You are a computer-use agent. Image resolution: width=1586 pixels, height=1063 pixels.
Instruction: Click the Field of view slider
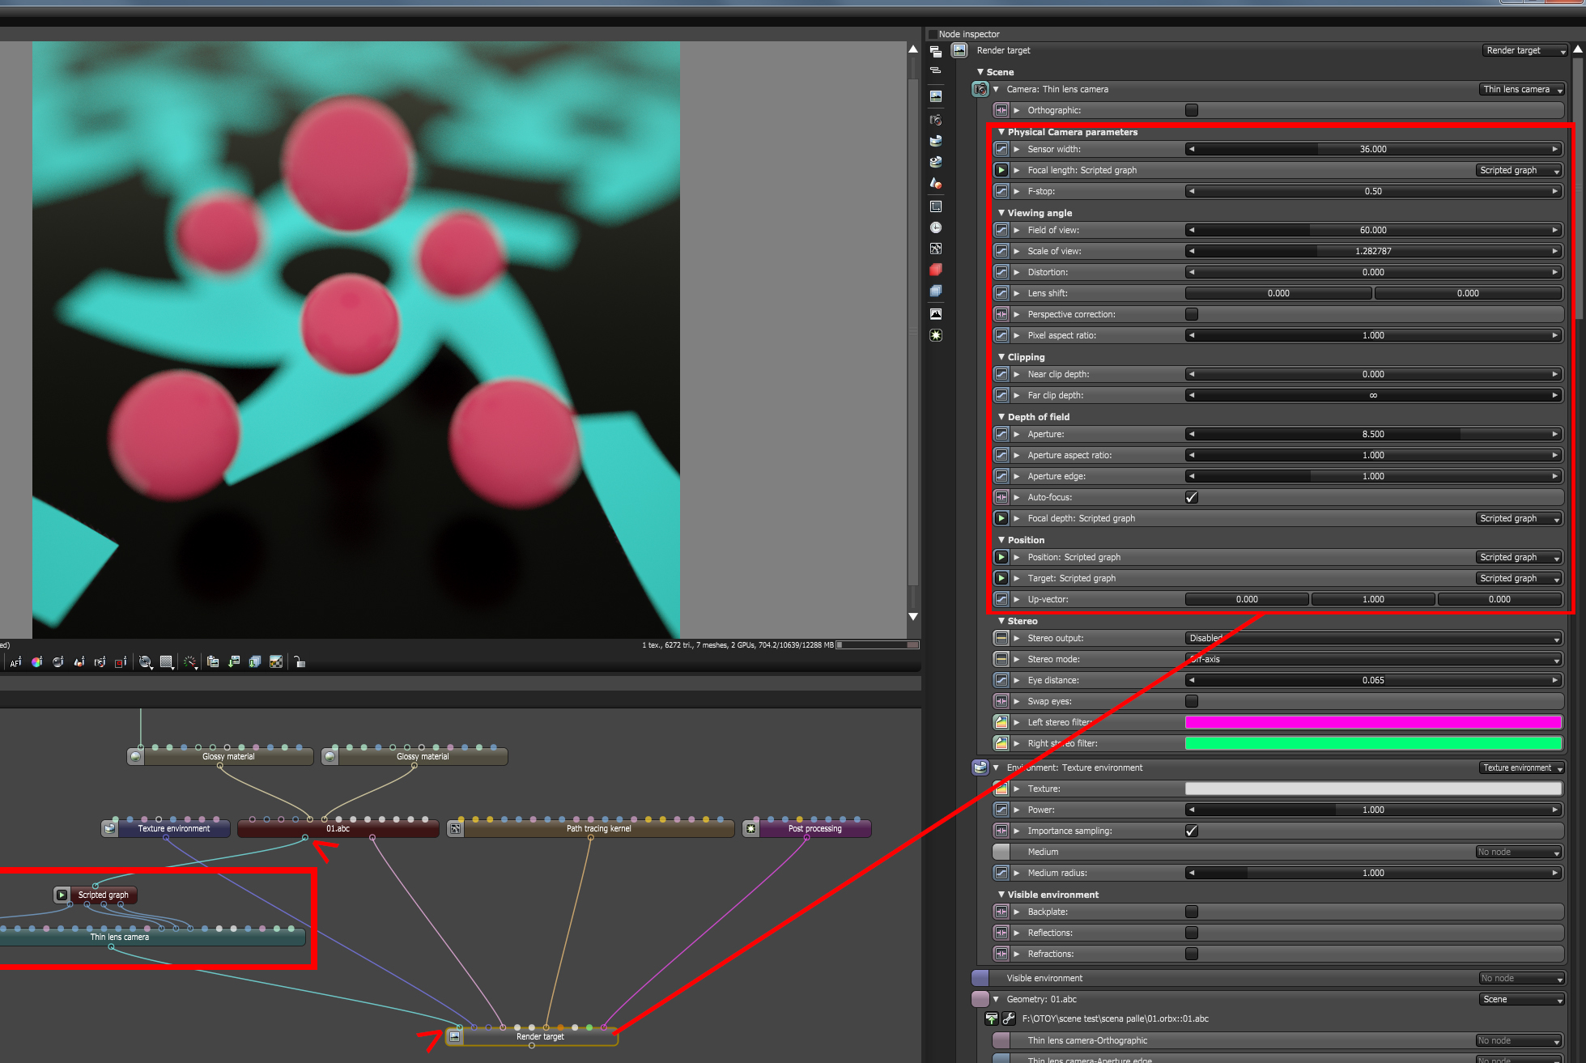point(1373,230)
